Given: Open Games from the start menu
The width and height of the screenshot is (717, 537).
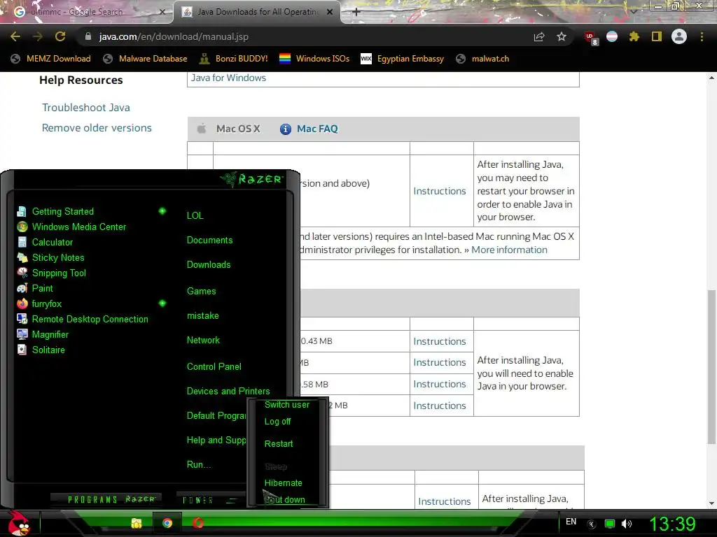Looking at the screenshot, I should 201,292.
